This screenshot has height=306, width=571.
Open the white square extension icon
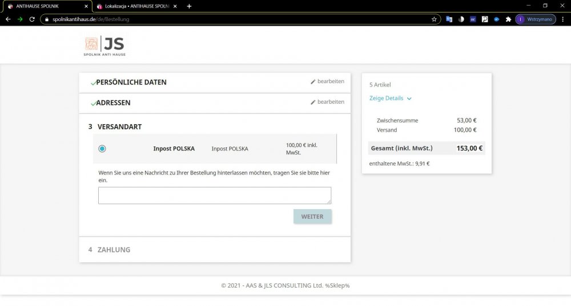coord(485,19)
